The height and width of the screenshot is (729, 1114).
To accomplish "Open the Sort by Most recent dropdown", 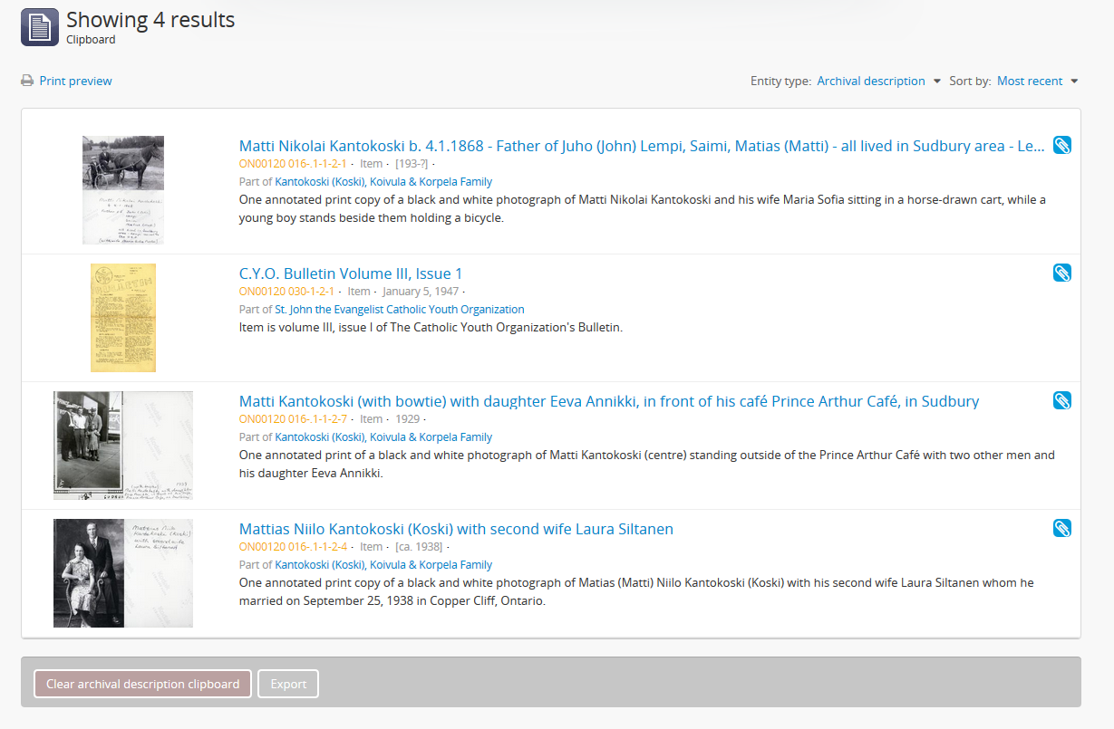I will [1037, 82].
